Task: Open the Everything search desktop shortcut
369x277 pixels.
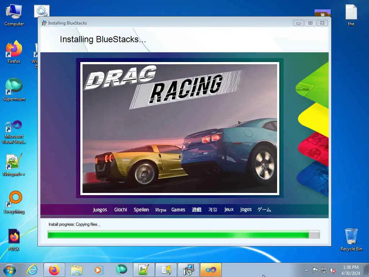Action: (x=14, y=202)
